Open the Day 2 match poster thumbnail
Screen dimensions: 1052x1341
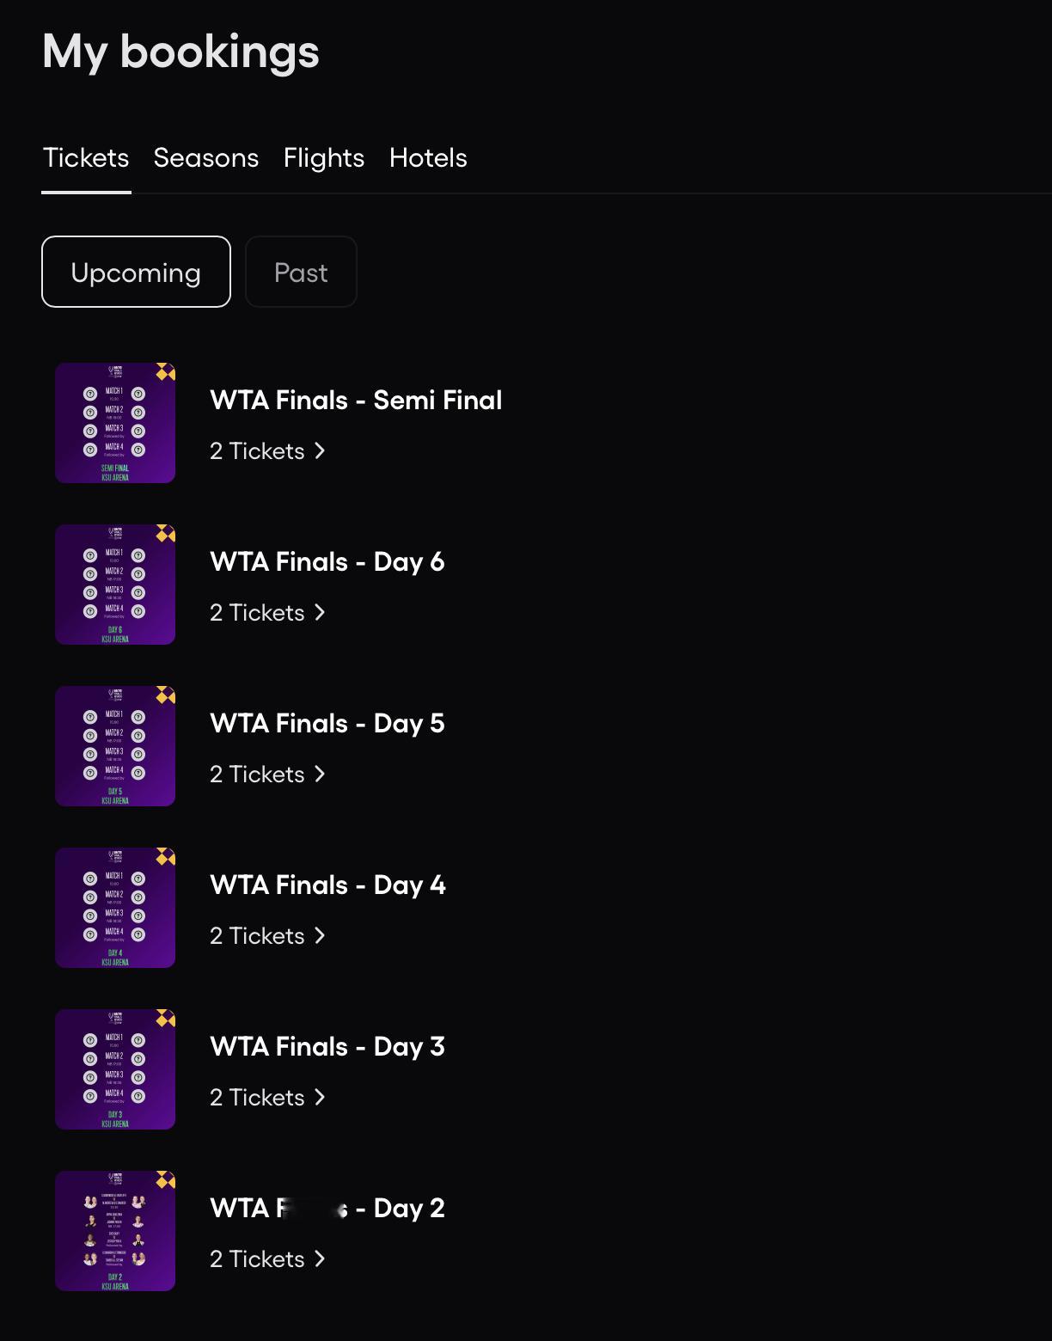coord(115,1231)
